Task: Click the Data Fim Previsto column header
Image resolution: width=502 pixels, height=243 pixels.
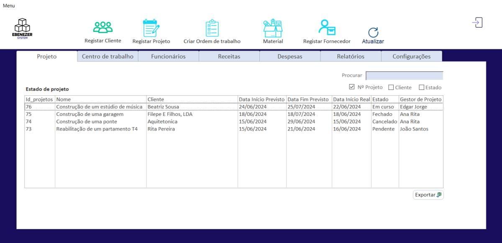Action: [309, 99]
